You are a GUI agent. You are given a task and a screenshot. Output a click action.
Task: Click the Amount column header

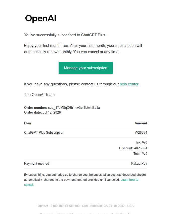141,123
